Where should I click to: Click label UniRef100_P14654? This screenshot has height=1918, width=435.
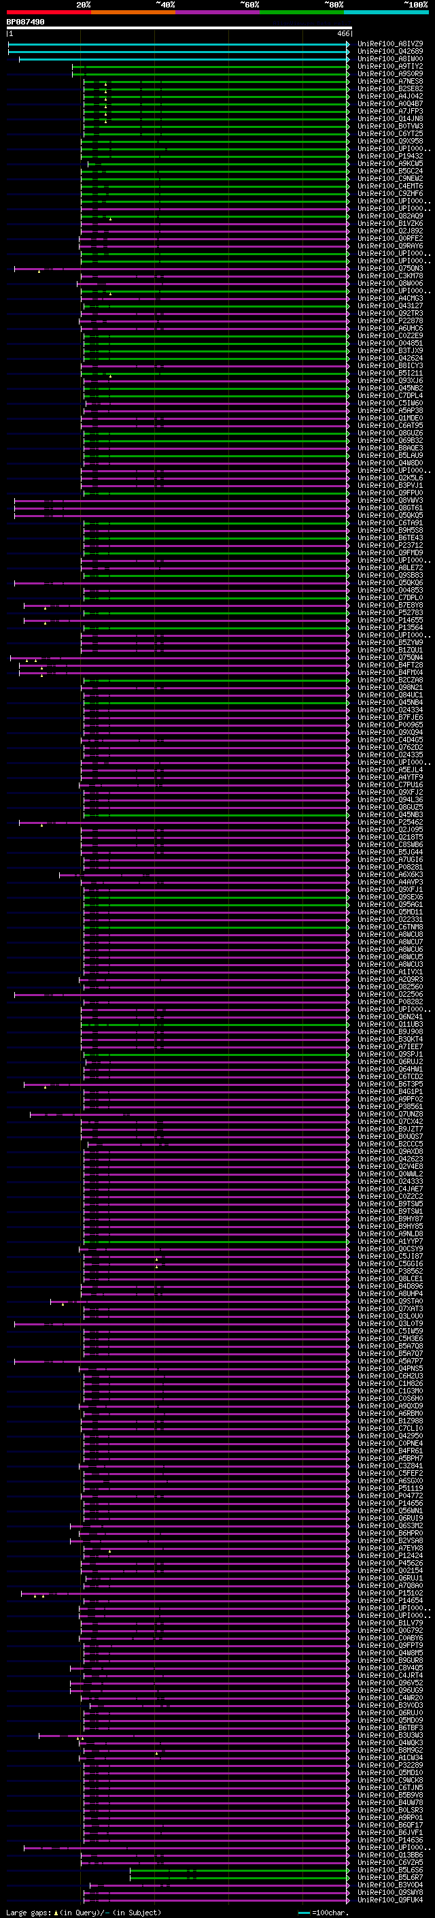[x=390, y=1601]
